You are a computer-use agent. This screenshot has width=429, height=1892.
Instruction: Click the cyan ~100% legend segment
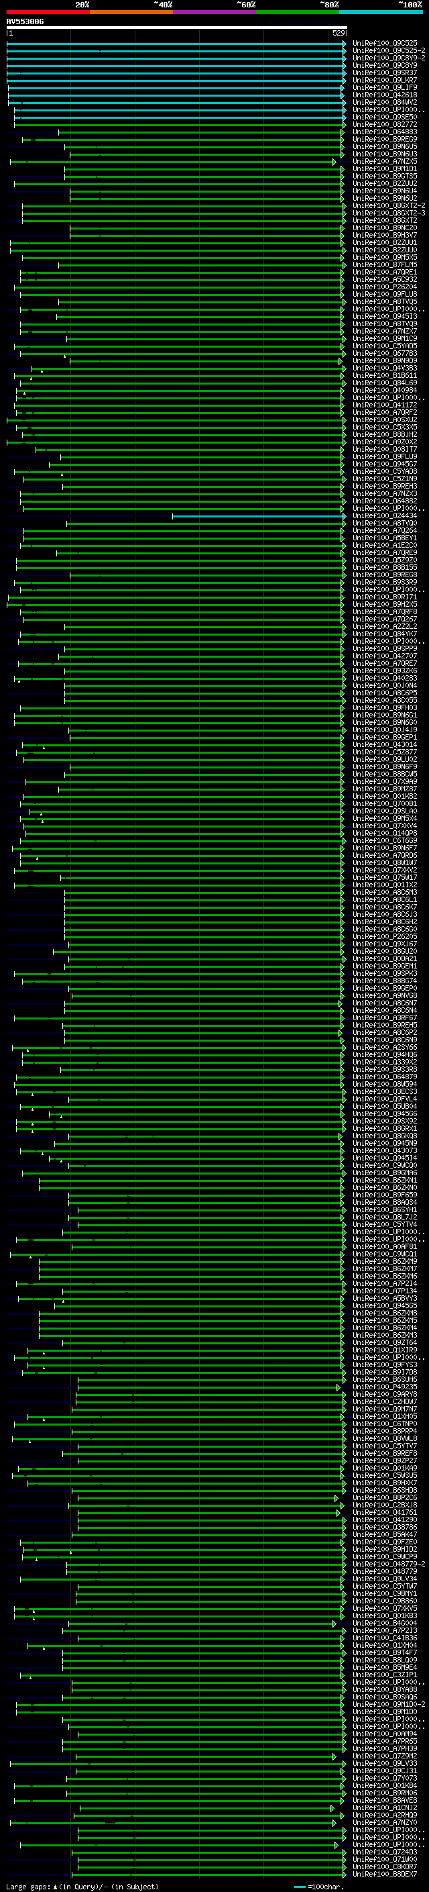(381, 12)
